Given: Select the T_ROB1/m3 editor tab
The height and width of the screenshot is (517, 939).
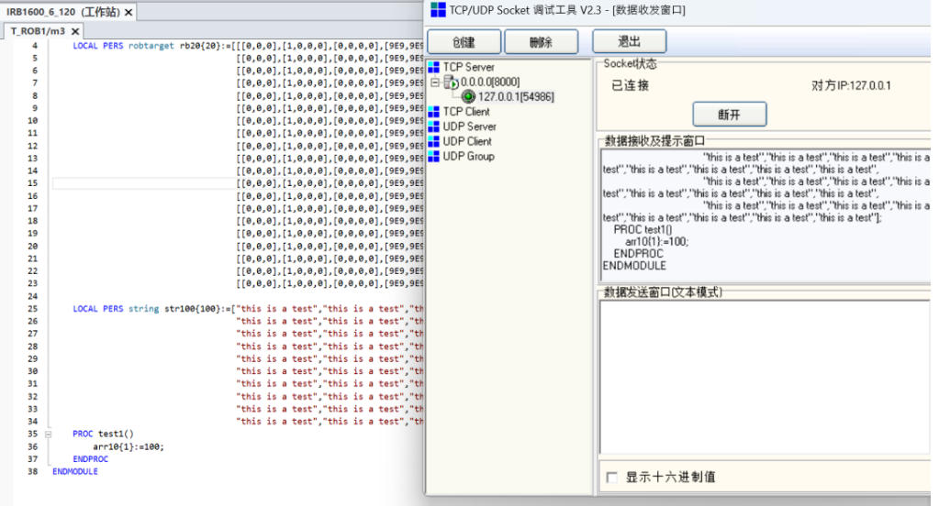Looking at the screenshot, I should point(37,31).
